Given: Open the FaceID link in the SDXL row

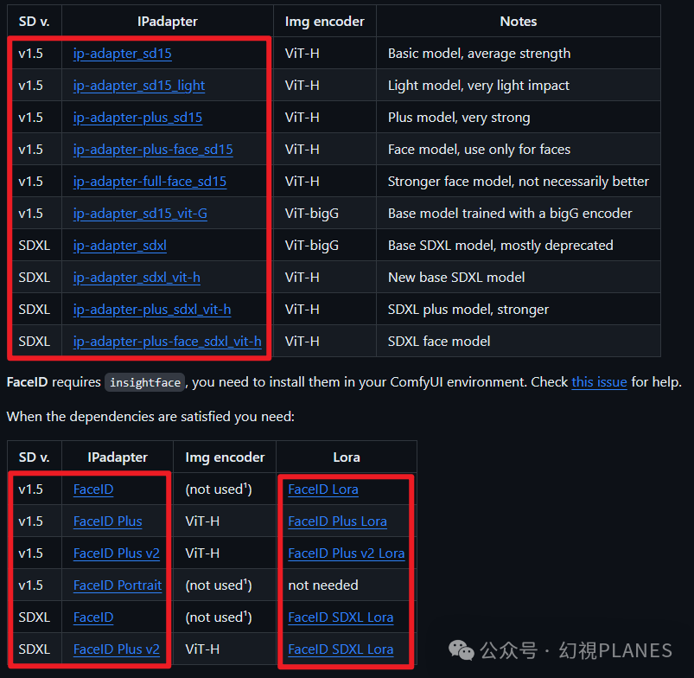Looking at the screenshot, I should (93, 617).
